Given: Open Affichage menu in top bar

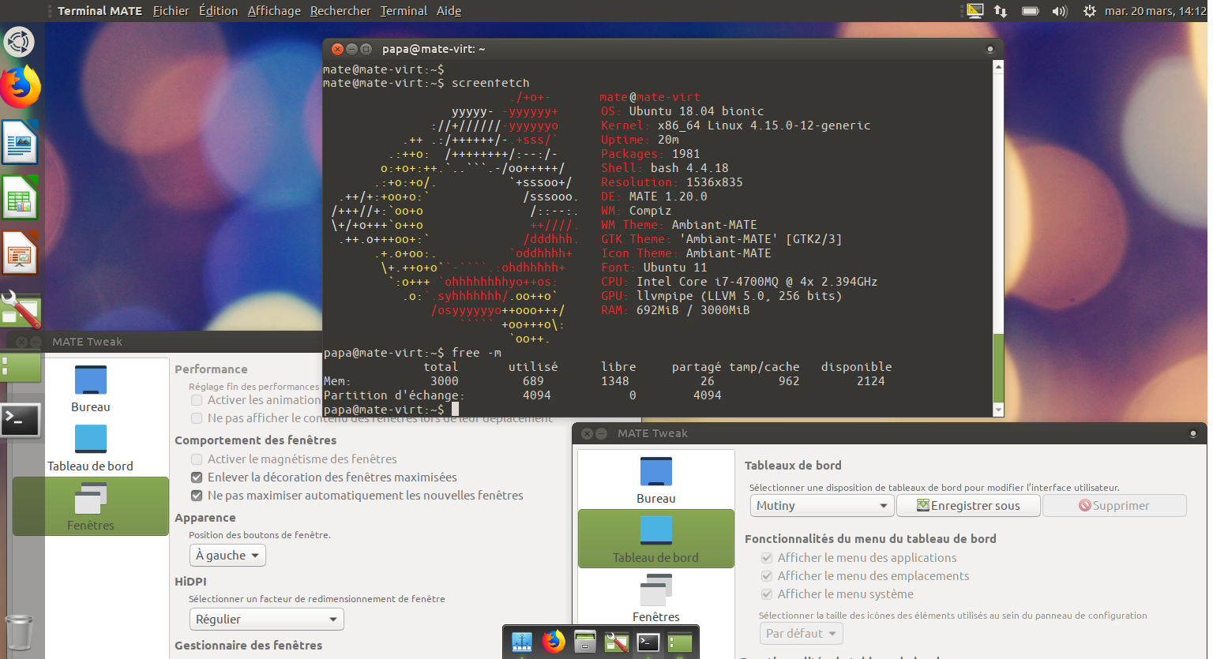Looking at the screenshot, I should pyautogui.click(x=274, y=11).
